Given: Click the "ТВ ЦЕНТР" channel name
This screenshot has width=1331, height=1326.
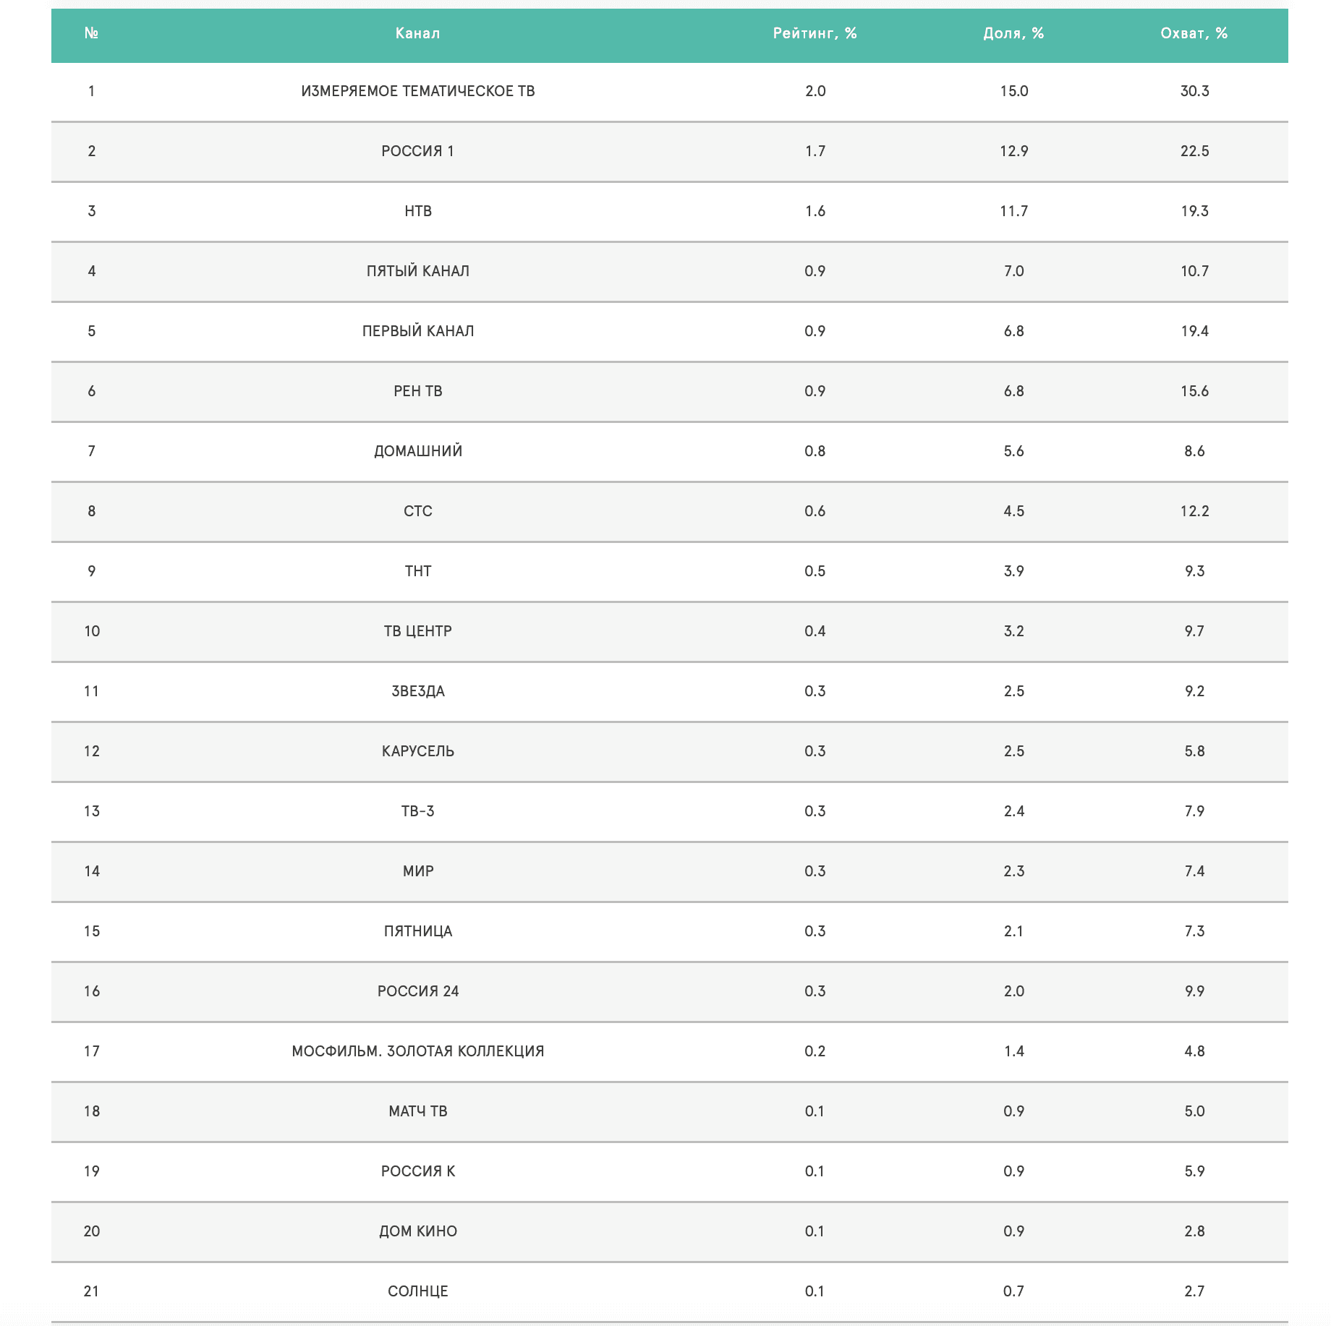Looking at the screenshot, I should 418,631.
